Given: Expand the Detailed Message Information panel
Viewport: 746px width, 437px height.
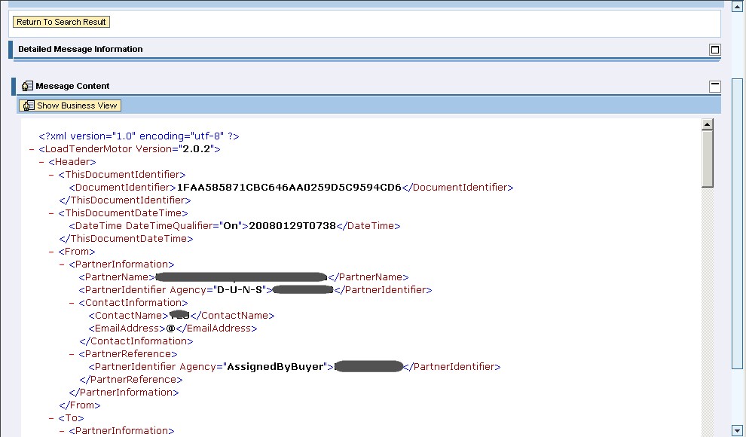Looking at the screenshot, I should pyautogui.click(x=715, y=50).
